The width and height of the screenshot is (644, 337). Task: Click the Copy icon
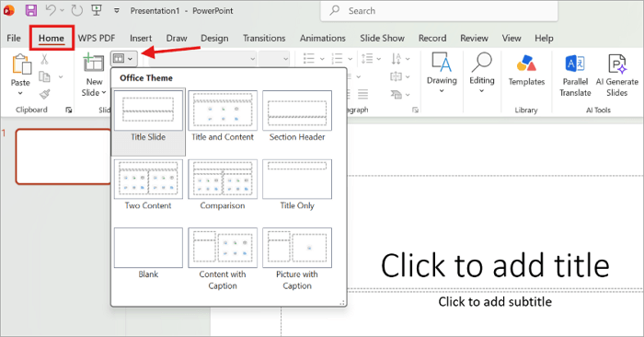[44, 76]
